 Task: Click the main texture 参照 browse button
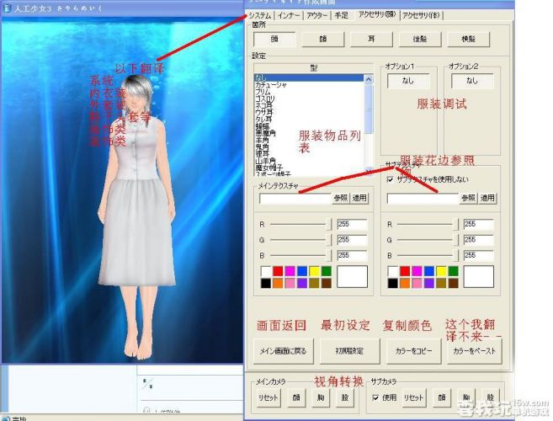click(x=340, y=199)
